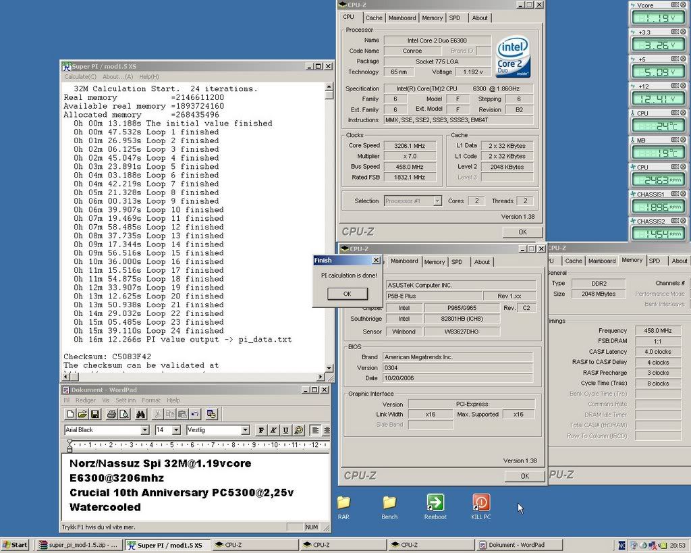Click the Super PI scroll-down arrow
Image resolution: width=691 pixels, height=553 pixels.
pos(329,368)
